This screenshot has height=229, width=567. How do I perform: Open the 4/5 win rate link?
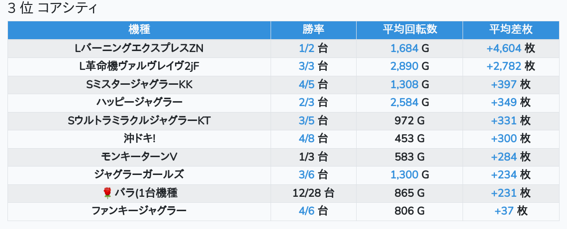coord(307,85)
